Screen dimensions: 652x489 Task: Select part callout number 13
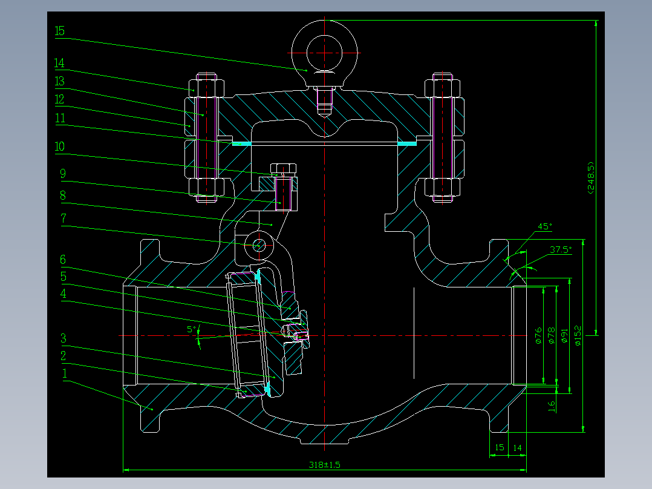pyautogui.click(x=59, y=81)
